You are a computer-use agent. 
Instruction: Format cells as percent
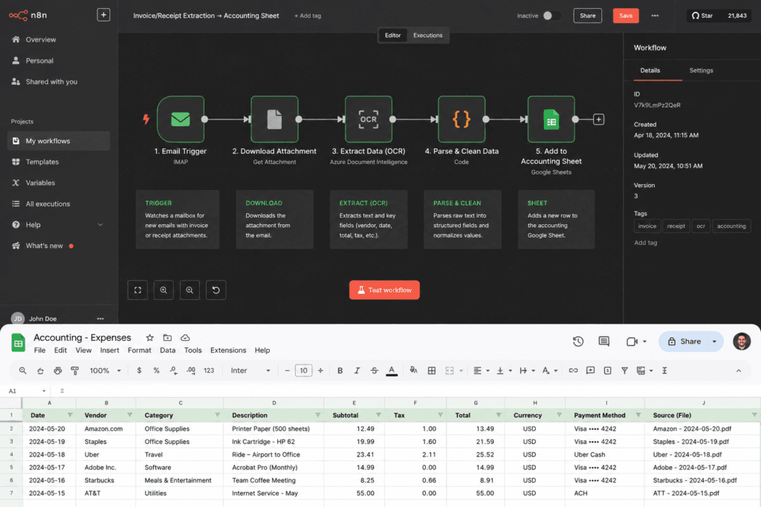click(156, 370)
